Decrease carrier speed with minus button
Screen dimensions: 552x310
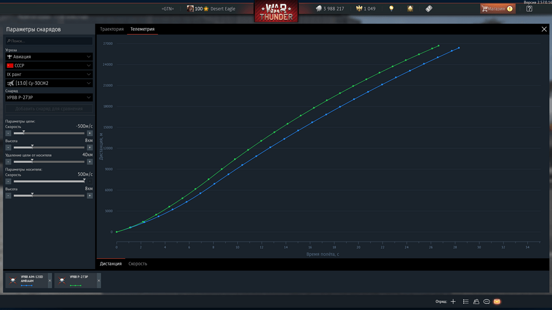click(x=8, y=181)
